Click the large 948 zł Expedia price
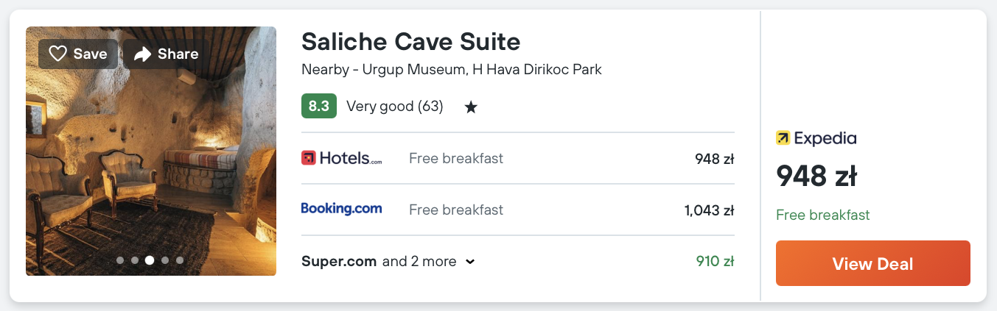The height and width of the screenshot is (311, 997). coord(816,176)
